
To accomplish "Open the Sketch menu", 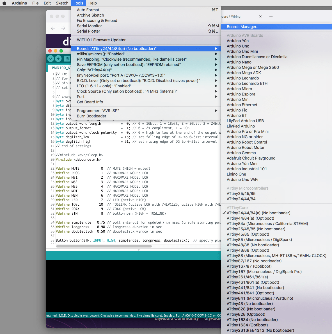I will click(62, 3).
